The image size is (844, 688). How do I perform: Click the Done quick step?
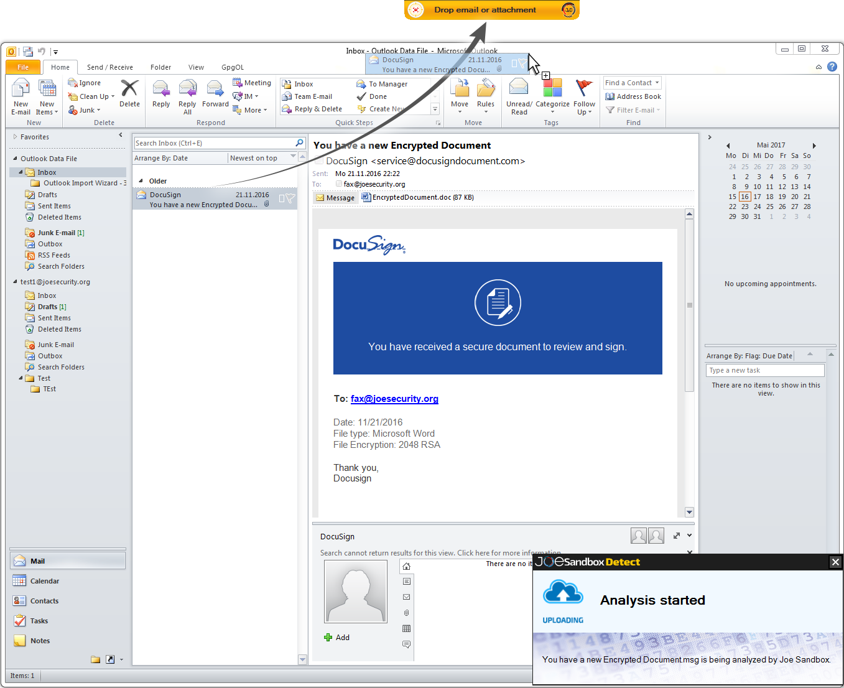coord(372,96)
